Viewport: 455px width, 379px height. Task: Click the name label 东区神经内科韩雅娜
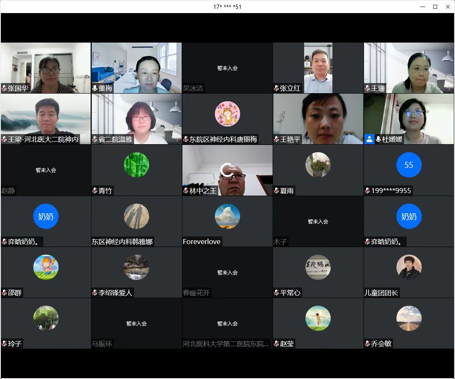(x=123, y=242)
